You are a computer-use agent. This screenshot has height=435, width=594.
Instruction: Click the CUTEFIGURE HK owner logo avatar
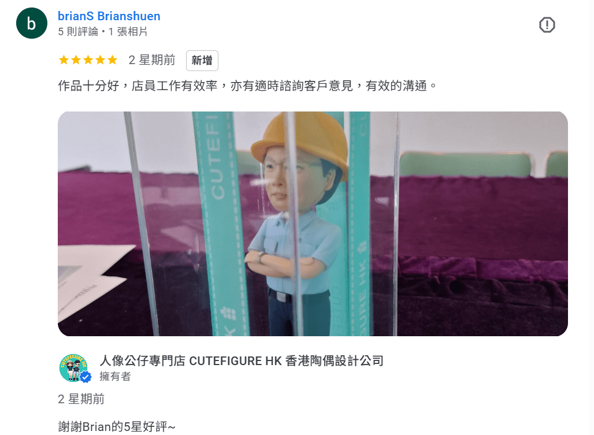pyautogui.click(x=73, y=367)
